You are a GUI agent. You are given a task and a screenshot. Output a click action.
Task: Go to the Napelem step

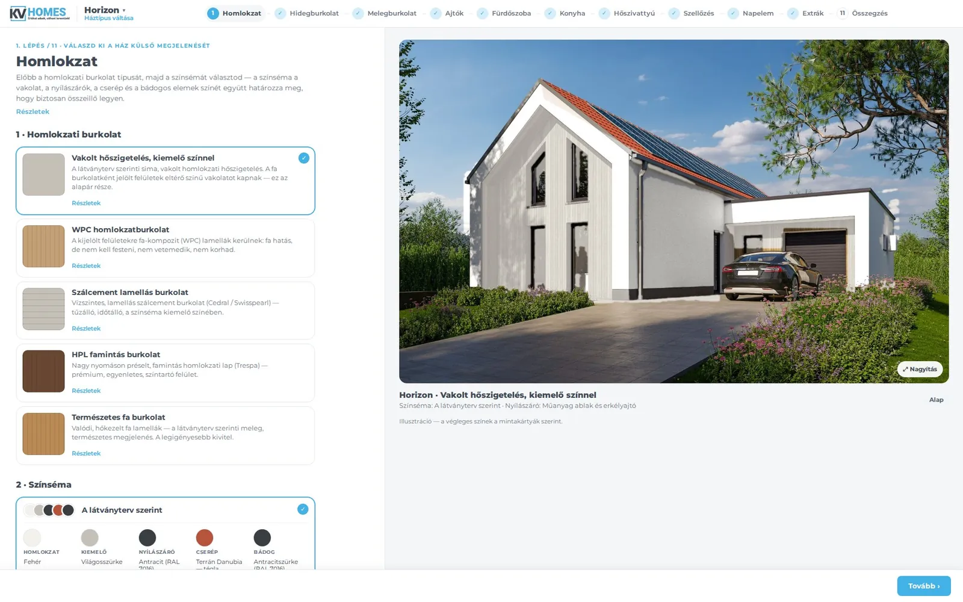751,13
